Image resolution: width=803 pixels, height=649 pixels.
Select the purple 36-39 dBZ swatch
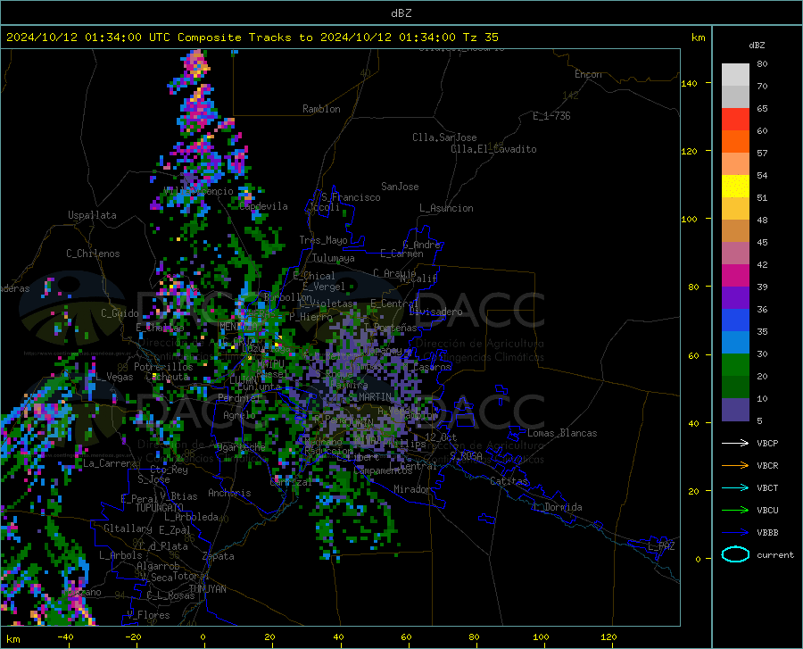point(735,298)
